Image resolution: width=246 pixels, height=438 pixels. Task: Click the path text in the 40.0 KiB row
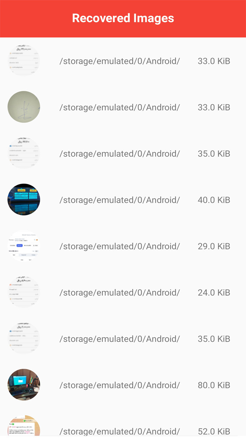(120, 200)
